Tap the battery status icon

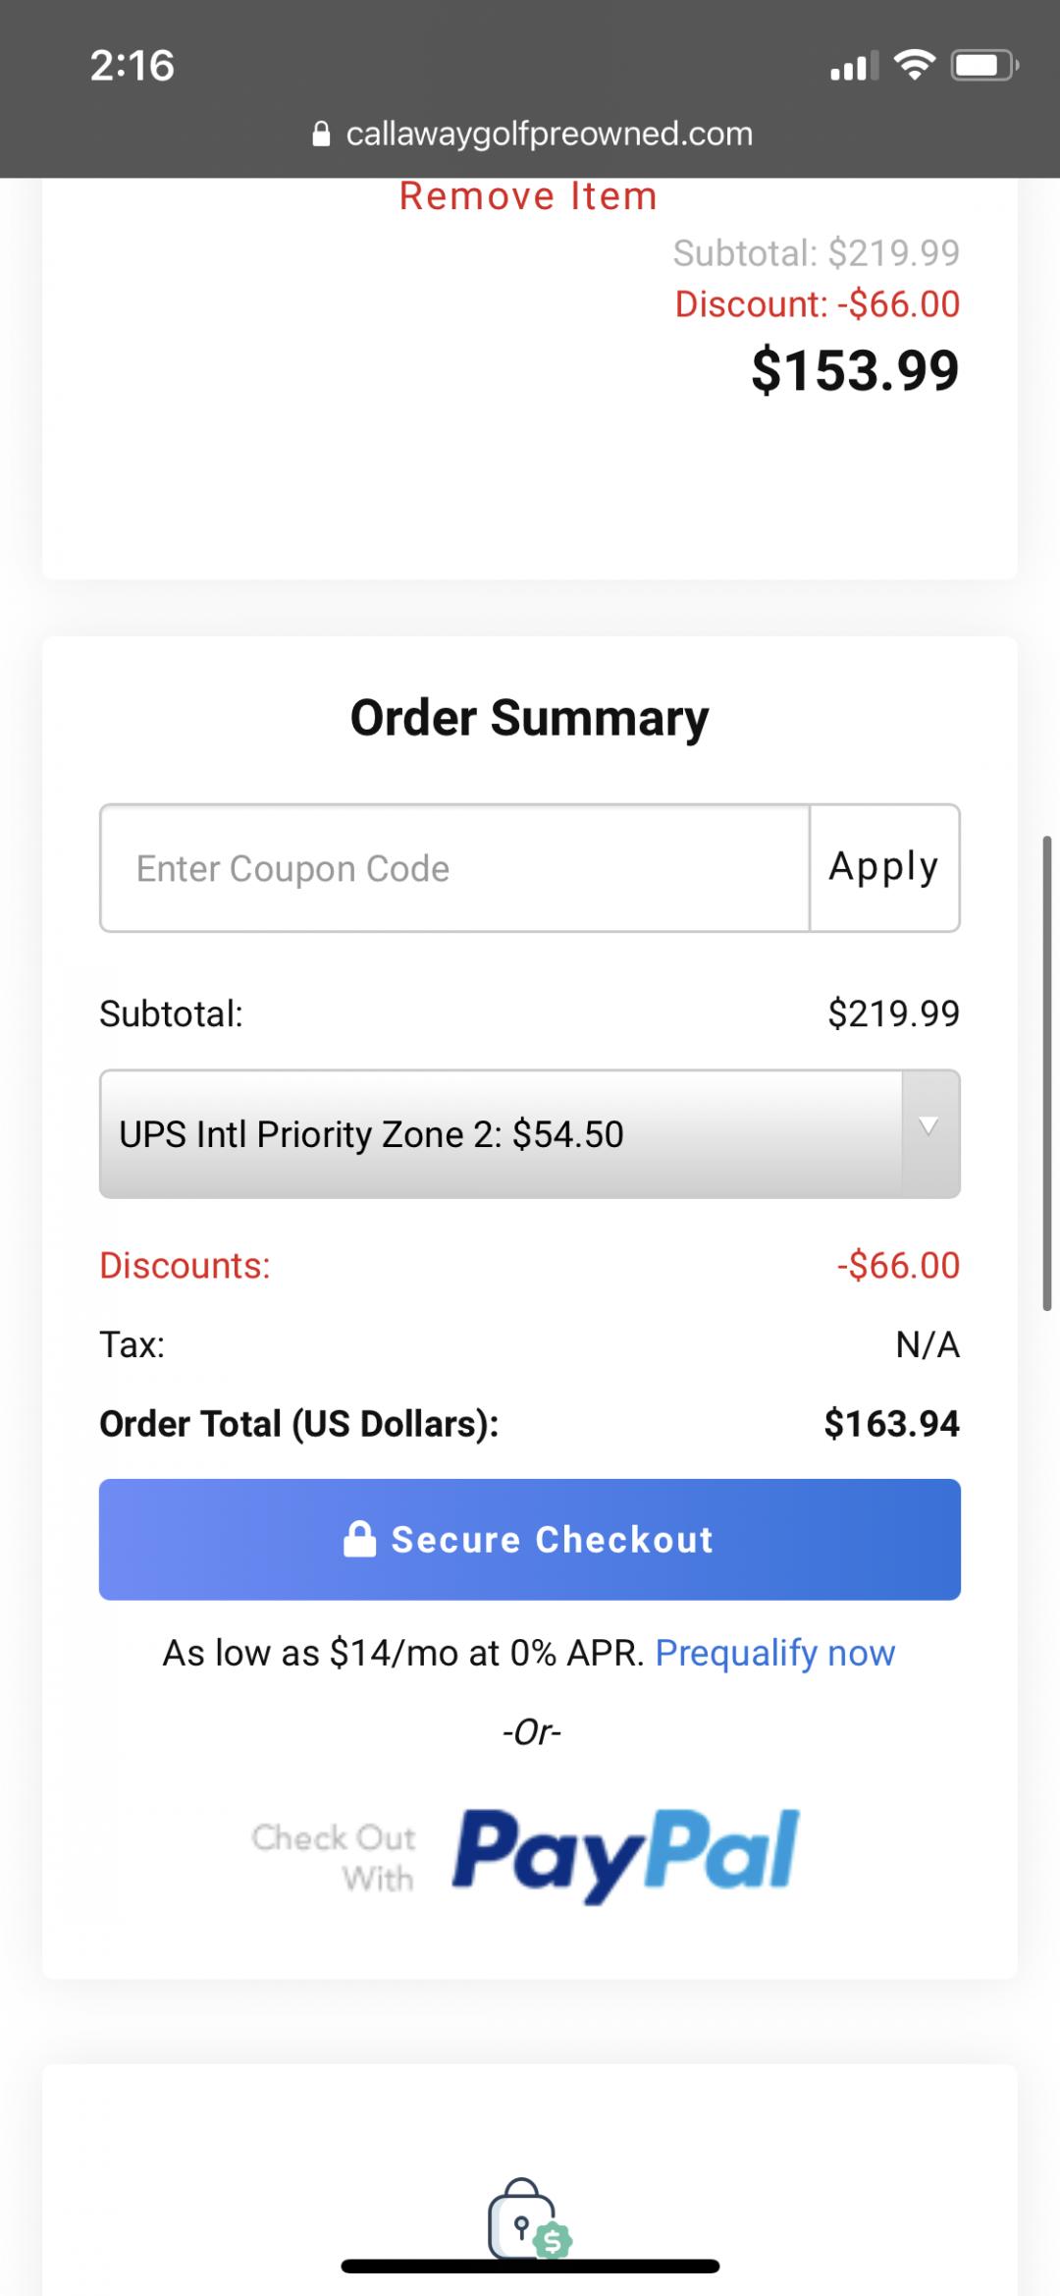click(x=984, y=66)
